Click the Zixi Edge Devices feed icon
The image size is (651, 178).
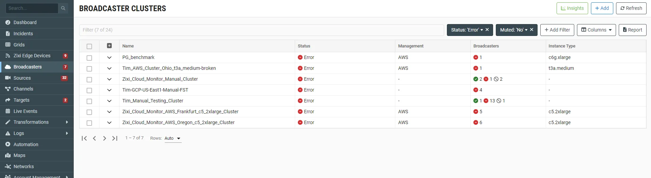(x=8, y=56)
